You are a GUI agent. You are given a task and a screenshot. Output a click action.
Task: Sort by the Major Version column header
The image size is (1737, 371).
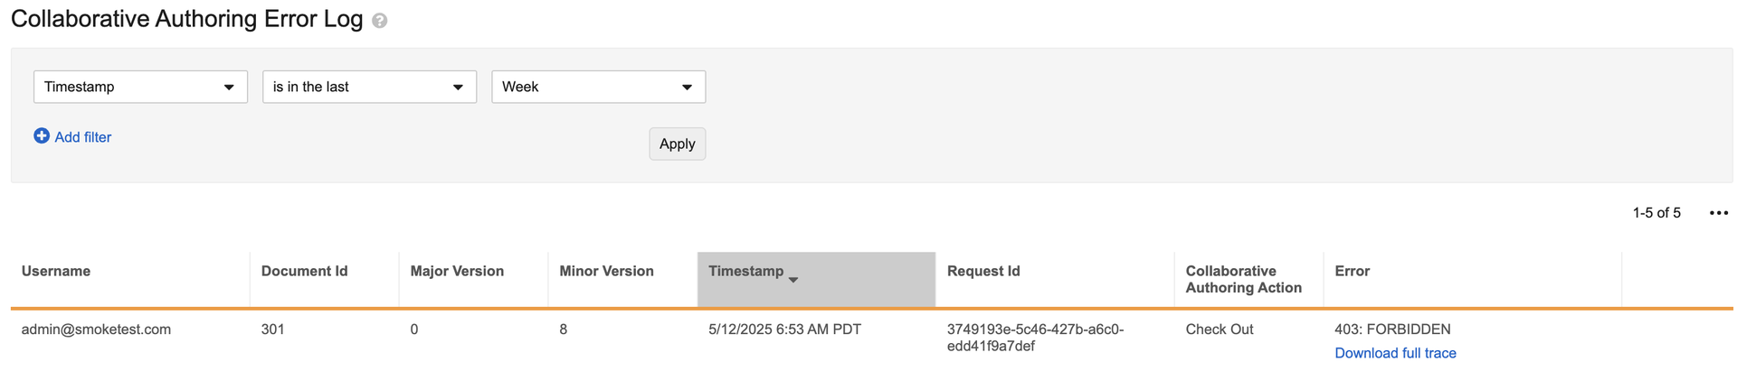457,271
